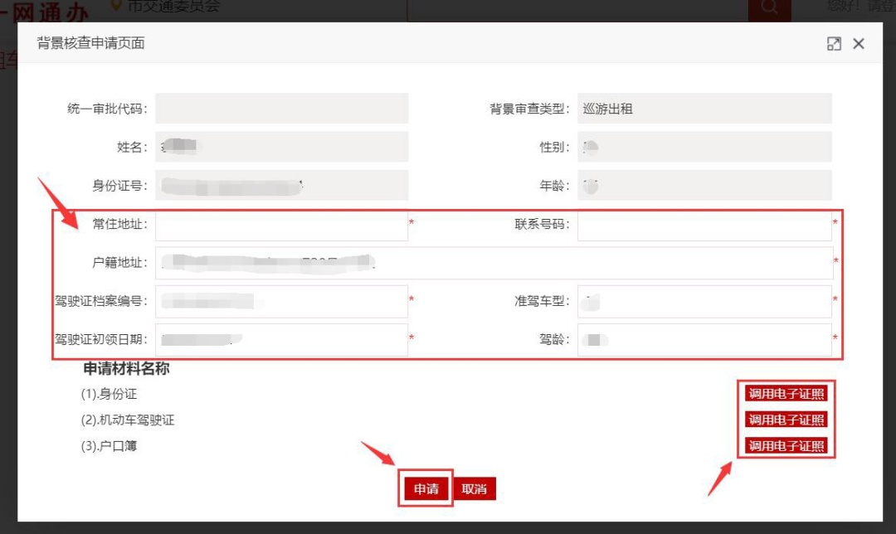Submit the form with 申请 button
896x534 pixels.
pos(426,489)
